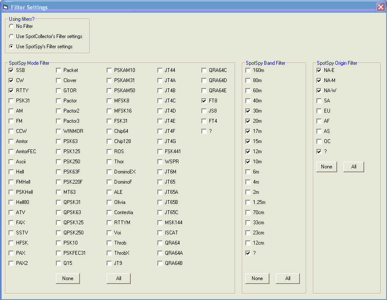Select Use SpotSpy's Filter settings radio
Image resolution: width=387 pixels, height=300 pixels.
11,47
